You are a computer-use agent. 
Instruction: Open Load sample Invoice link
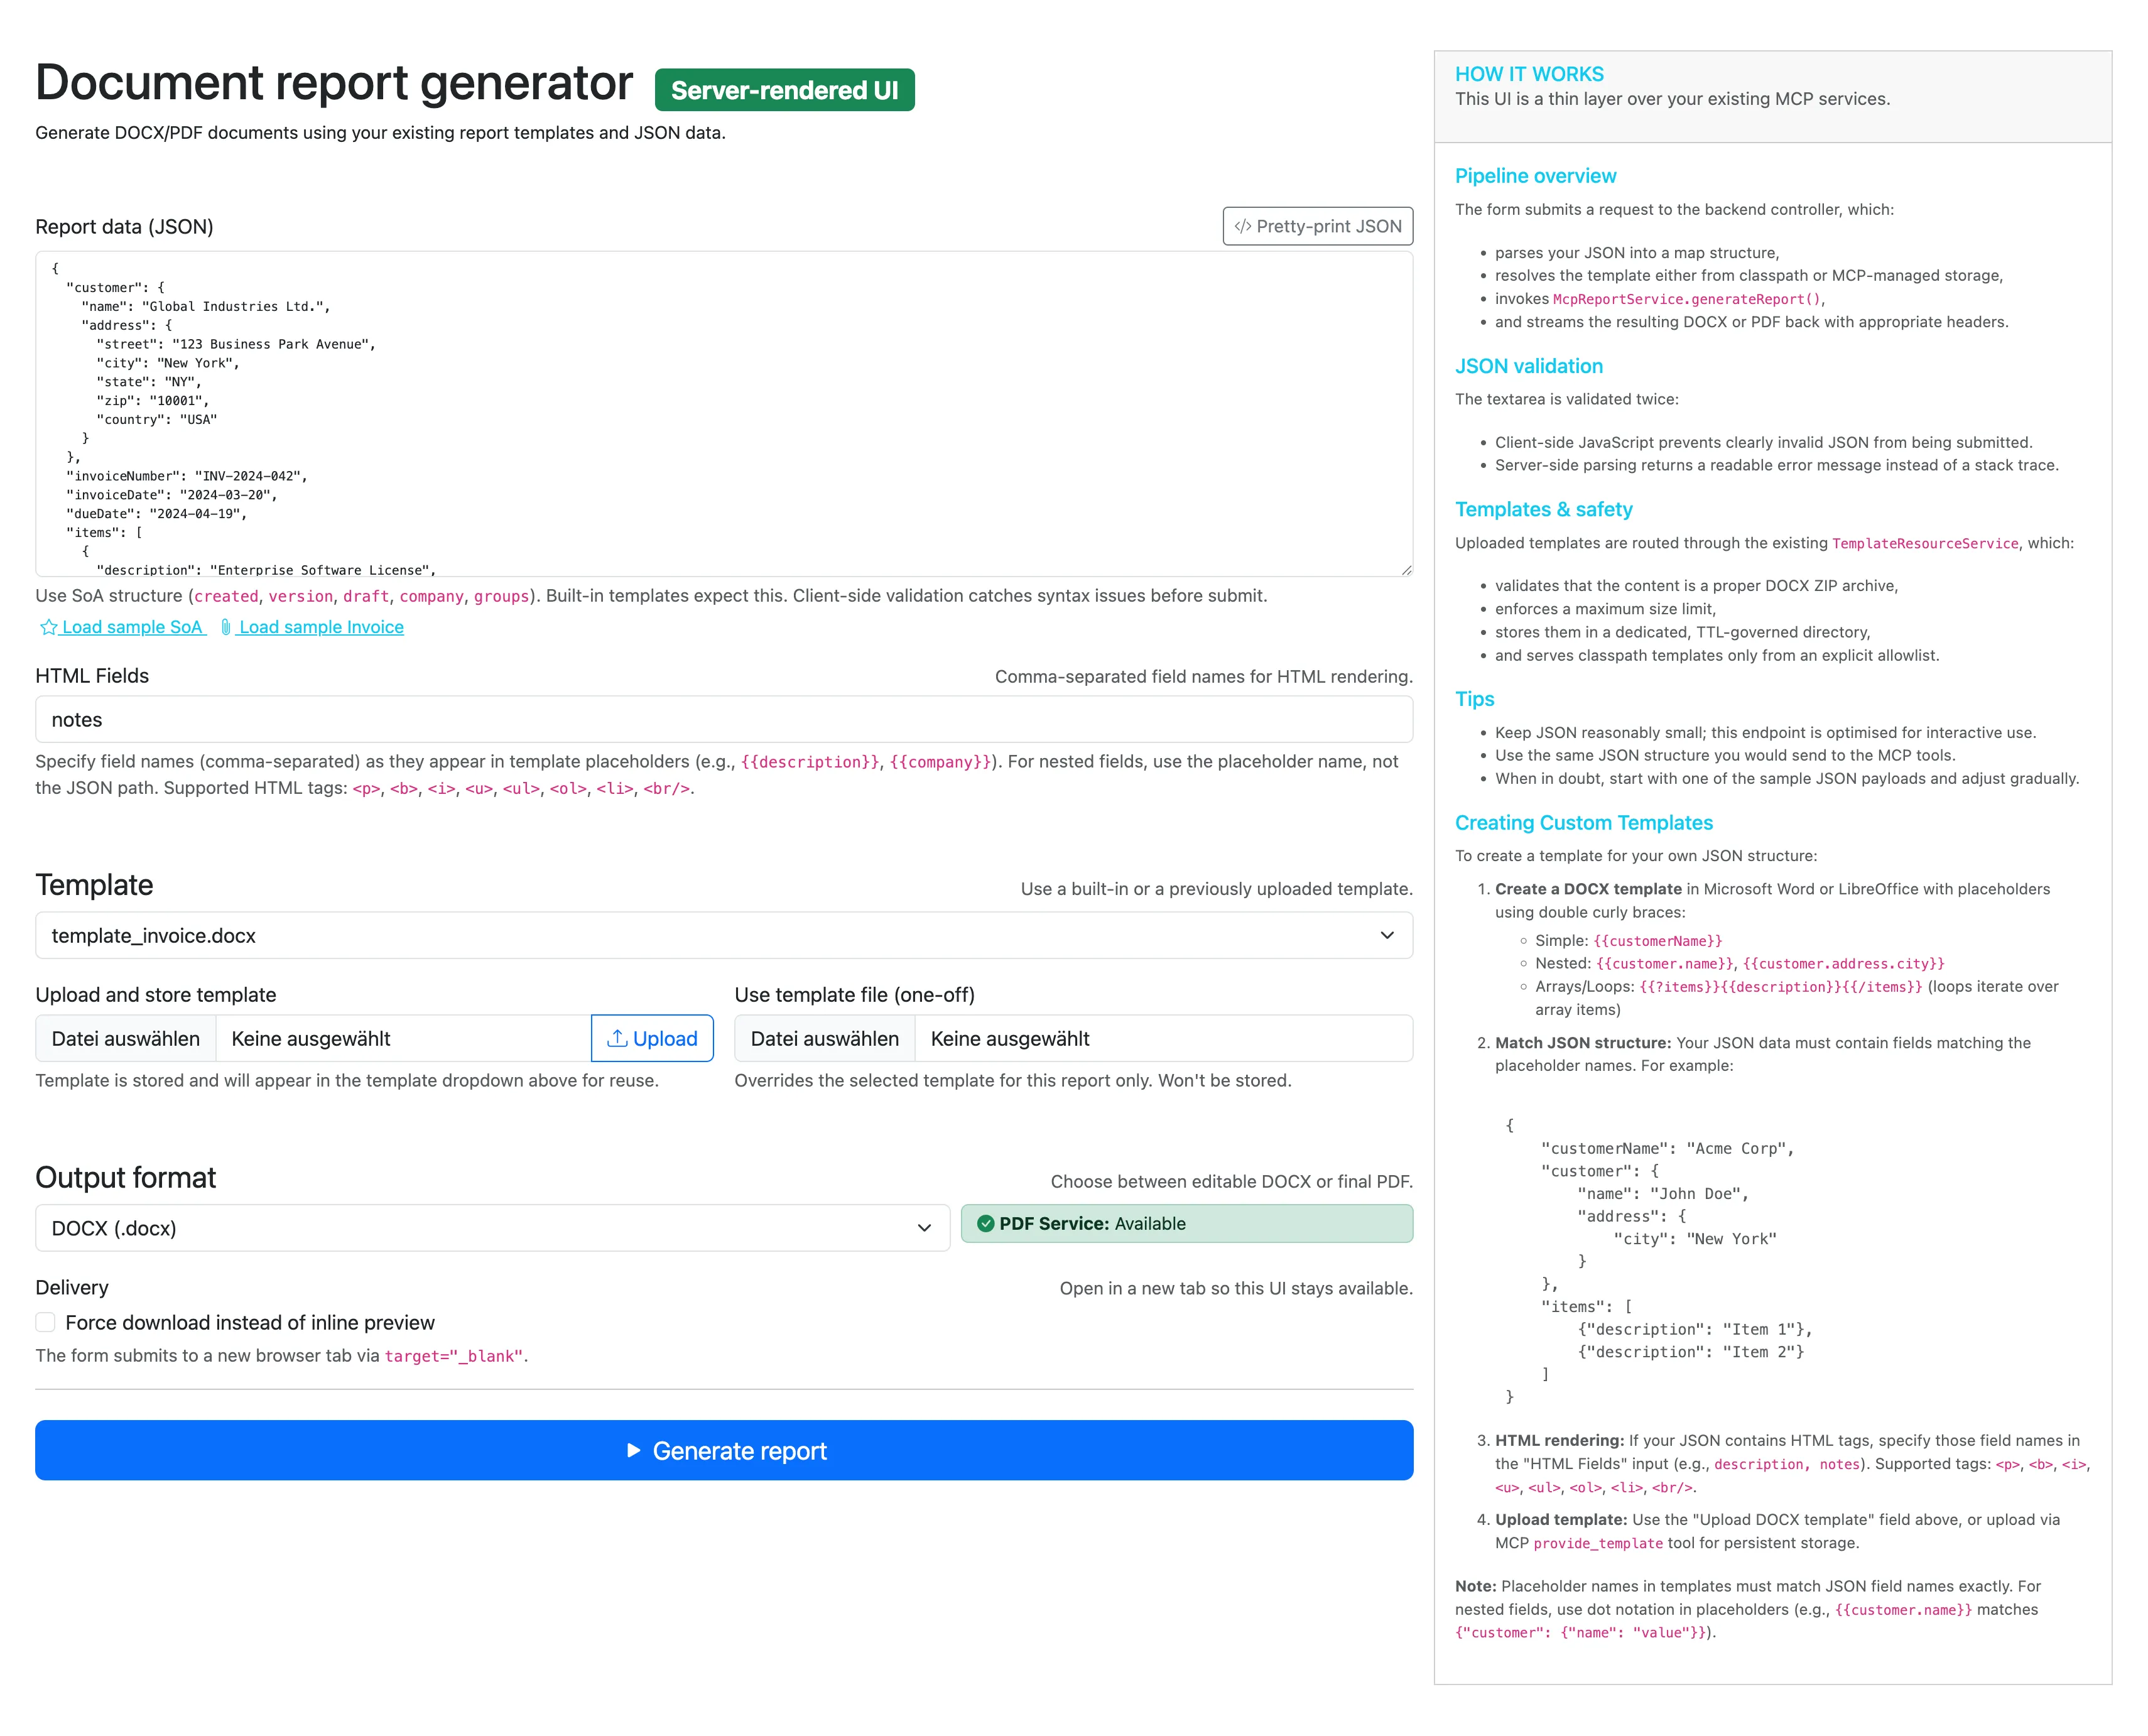[320, 627]
